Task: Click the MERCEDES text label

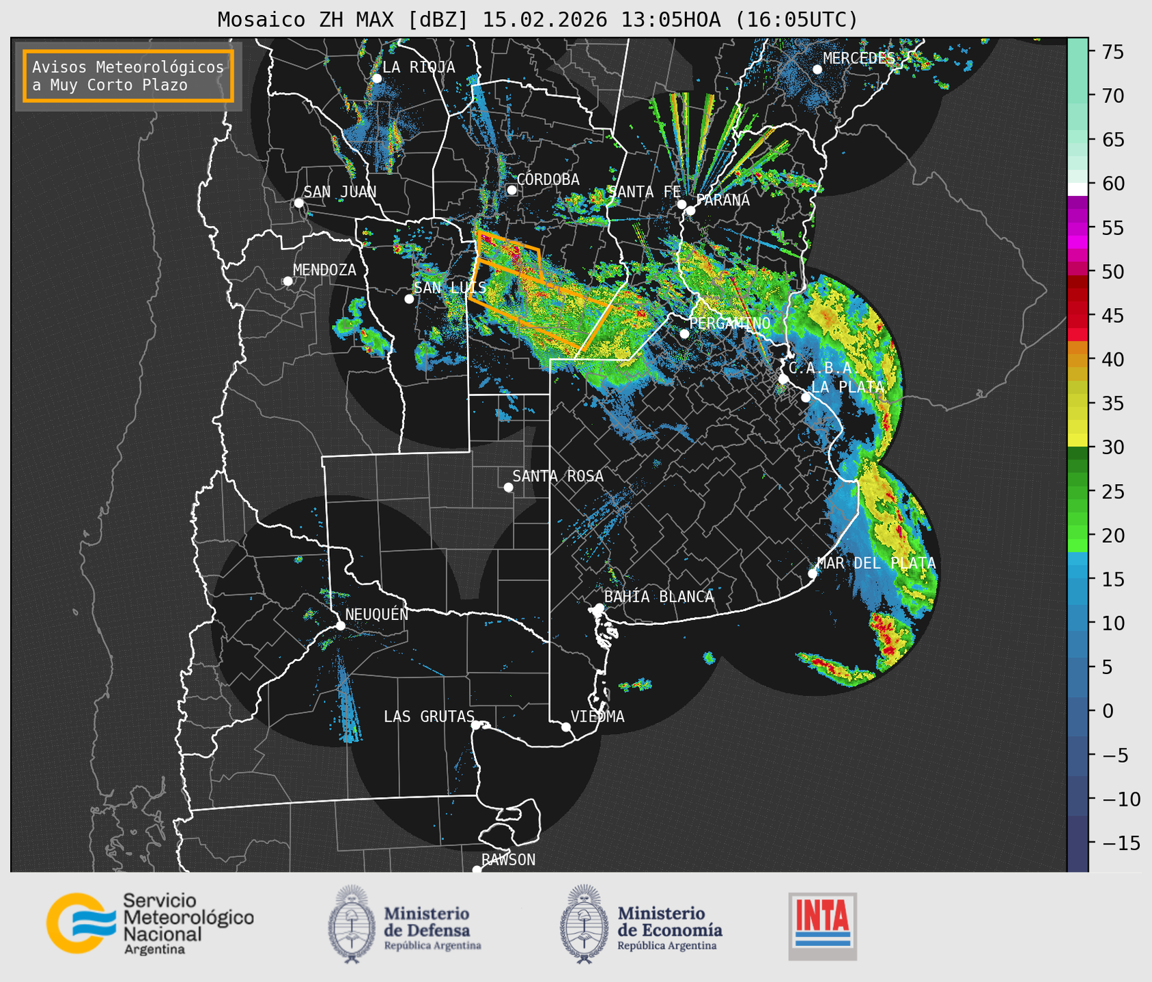Action: [859, 58]
